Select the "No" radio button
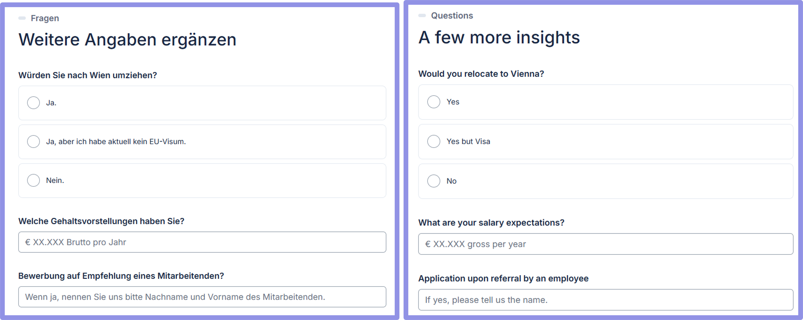This screenshot has width=803, height=320. click(434, 181)
